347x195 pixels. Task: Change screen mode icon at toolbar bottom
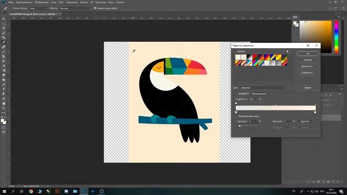[x=4, y=132]
